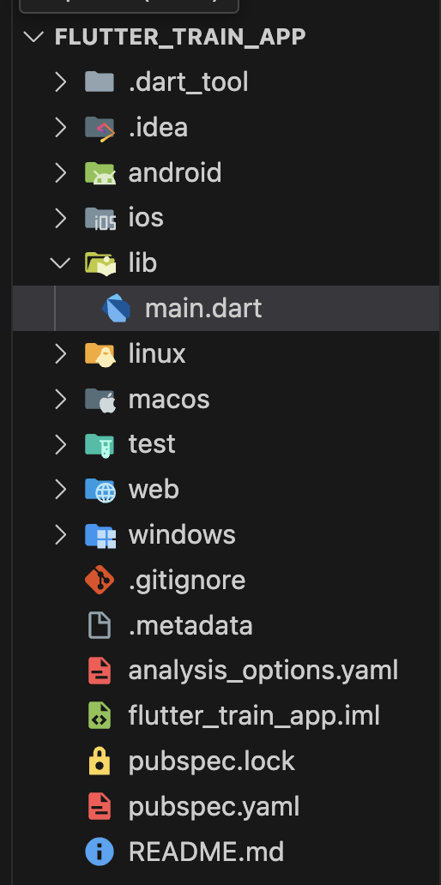Select the .dart_tool folder name
Viewport: 441px width, 885px height.
[x=188, y=82]
